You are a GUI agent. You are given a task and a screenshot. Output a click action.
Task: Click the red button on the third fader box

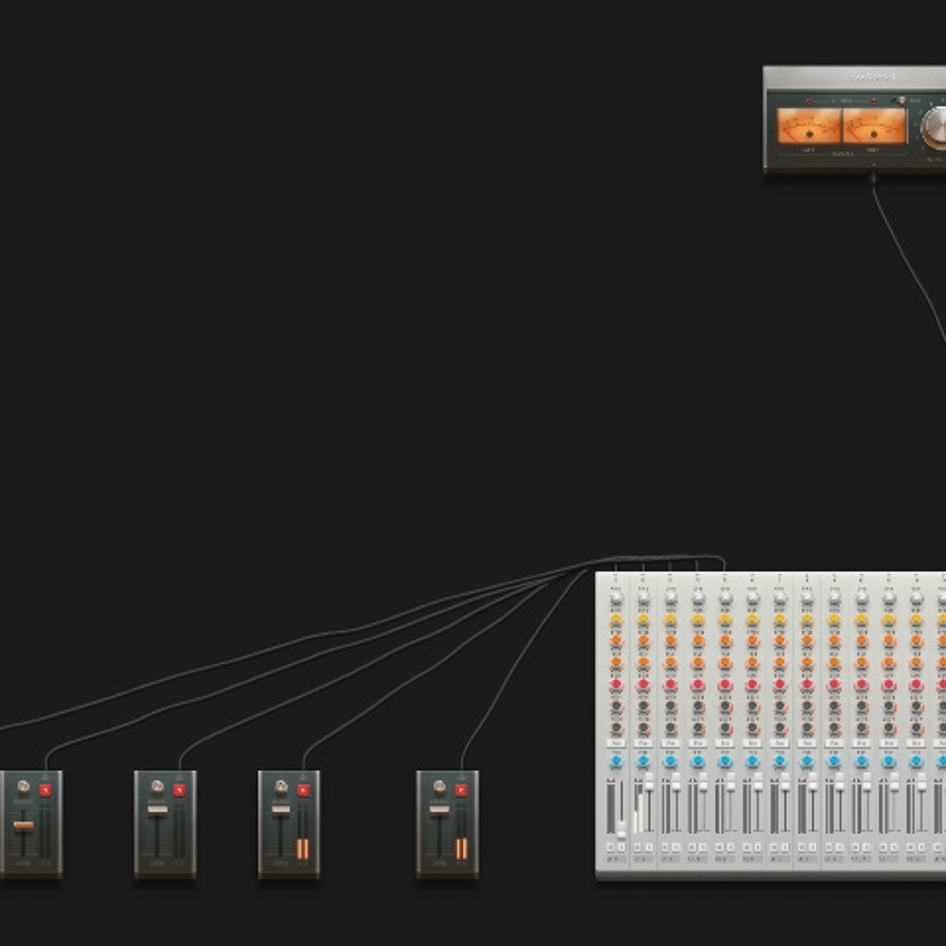[303, 790]
